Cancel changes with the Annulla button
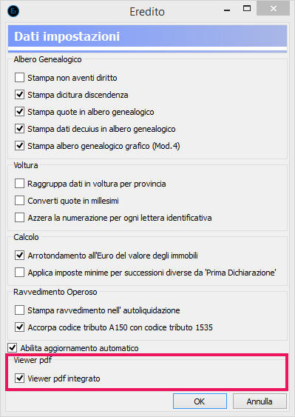The image size is (295, 417). (x=260, y=401)
